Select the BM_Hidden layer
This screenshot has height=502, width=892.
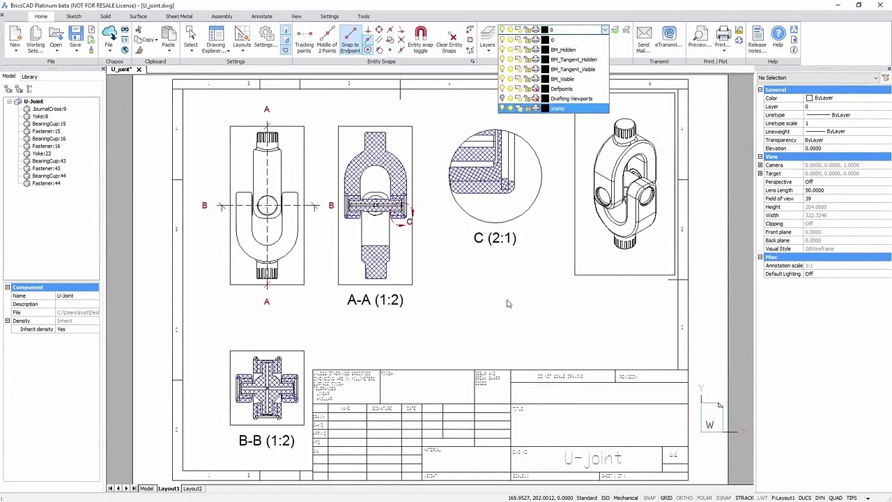[554, 50]
